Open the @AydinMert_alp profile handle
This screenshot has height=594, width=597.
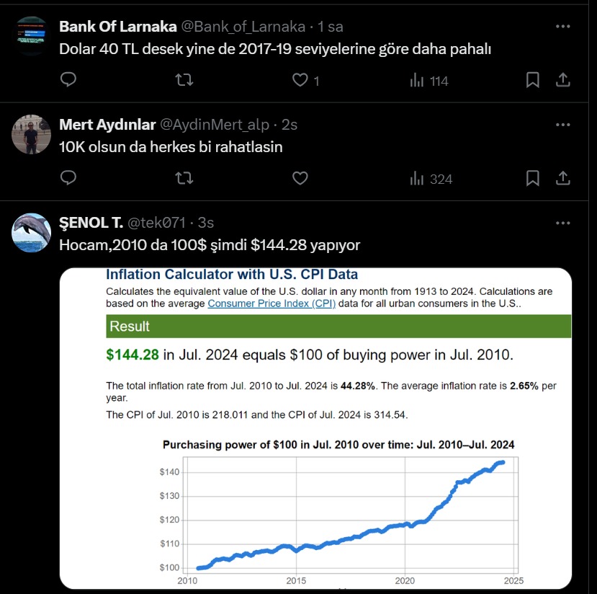click(x=214, y=125)
